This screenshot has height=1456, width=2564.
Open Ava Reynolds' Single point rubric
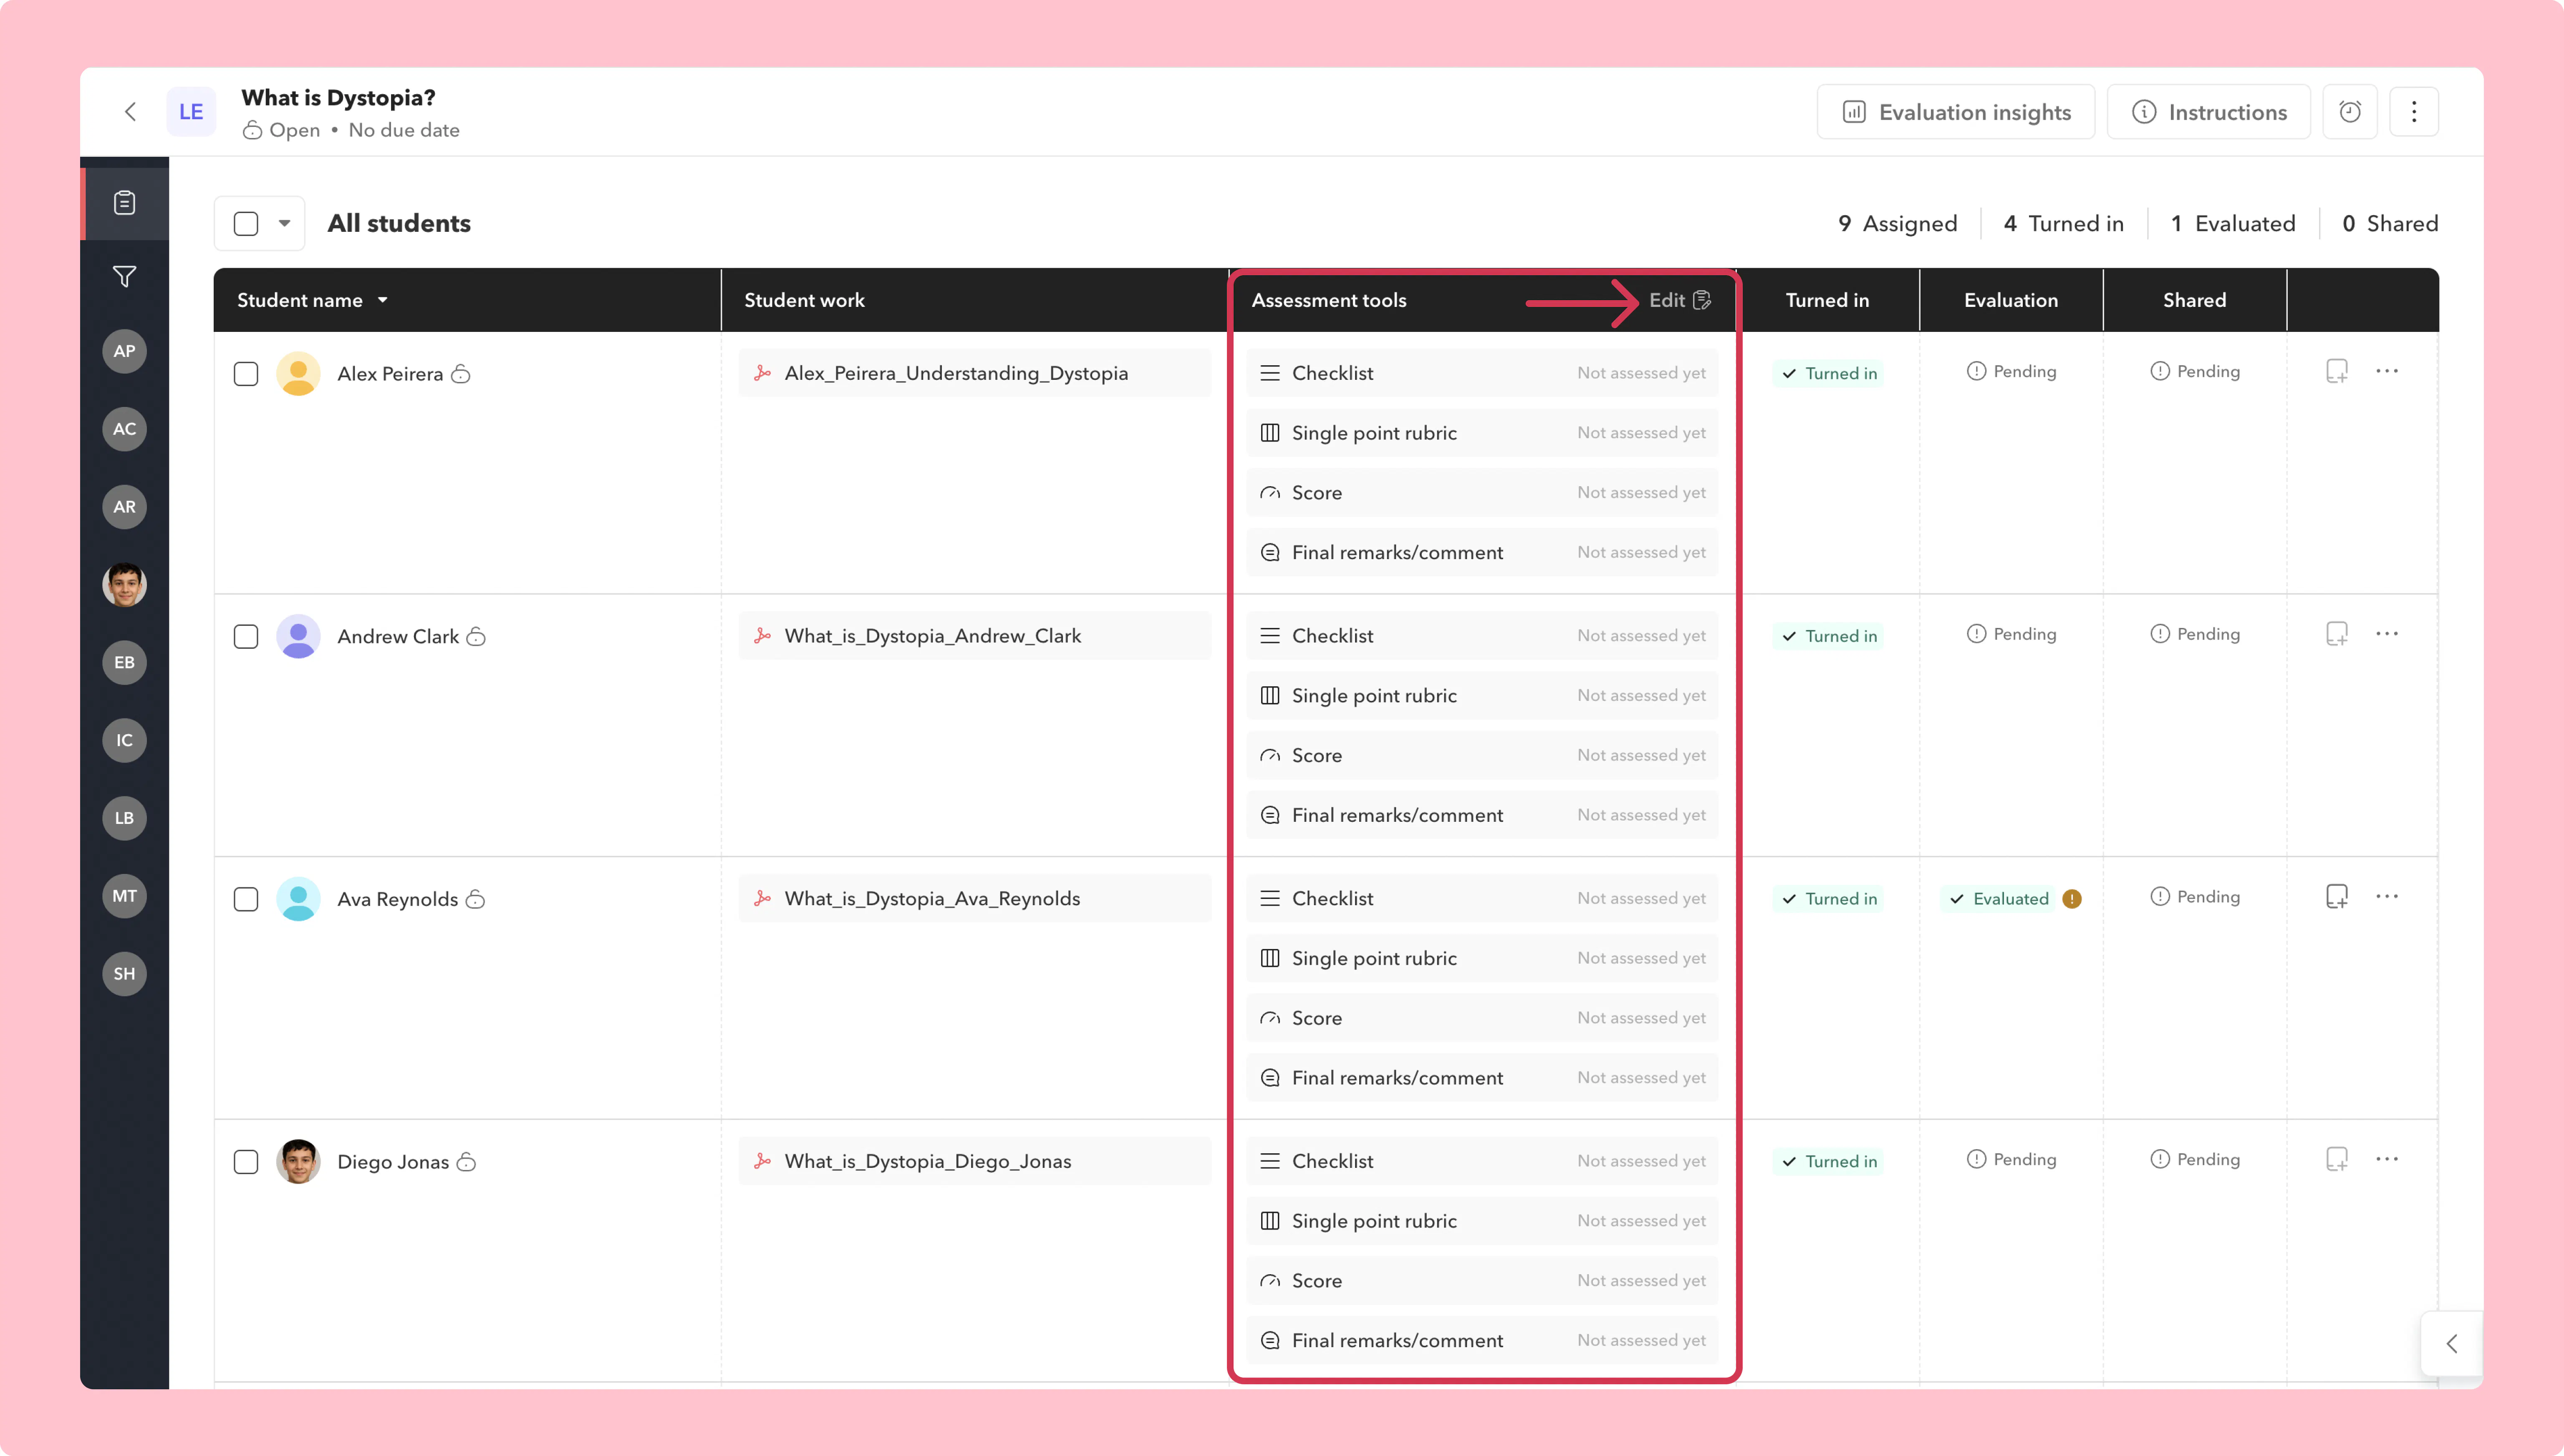(1482, 959)
